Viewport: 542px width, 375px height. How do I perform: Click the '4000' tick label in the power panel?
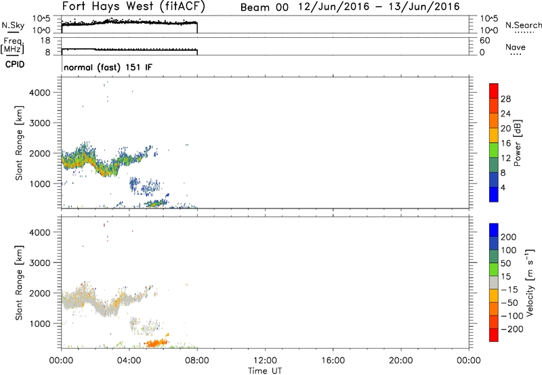pos(40,93)
